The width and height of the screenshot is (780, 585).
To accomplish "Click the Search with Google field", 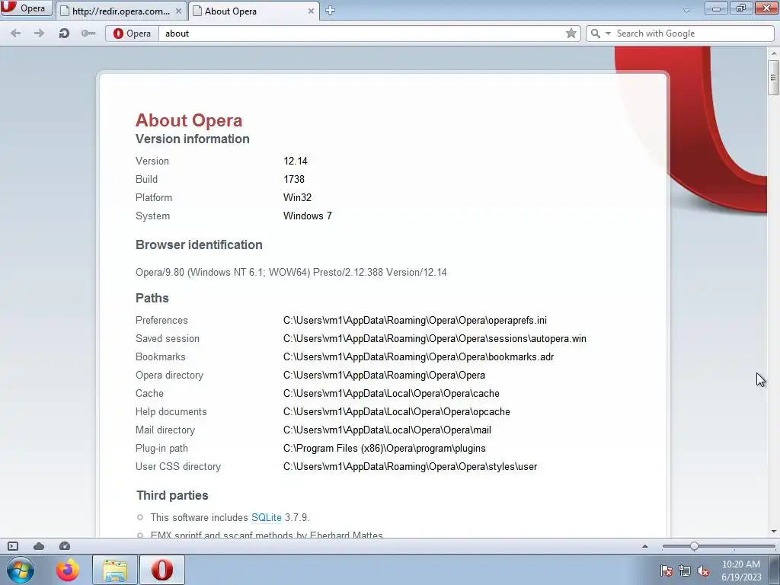I will [693, 34].
